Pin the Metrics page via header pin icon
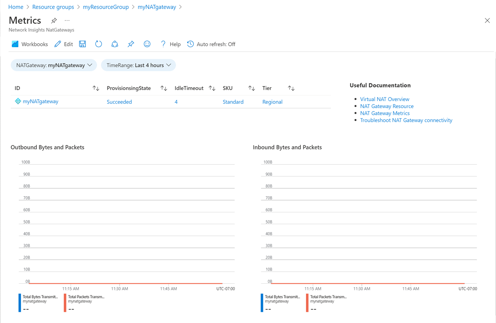This screenshot has height=323, width=496. pos(54,20)
